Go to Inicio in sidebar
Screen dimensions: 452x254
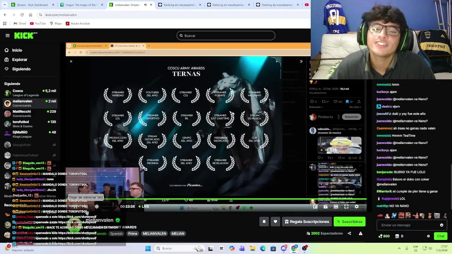17,50
